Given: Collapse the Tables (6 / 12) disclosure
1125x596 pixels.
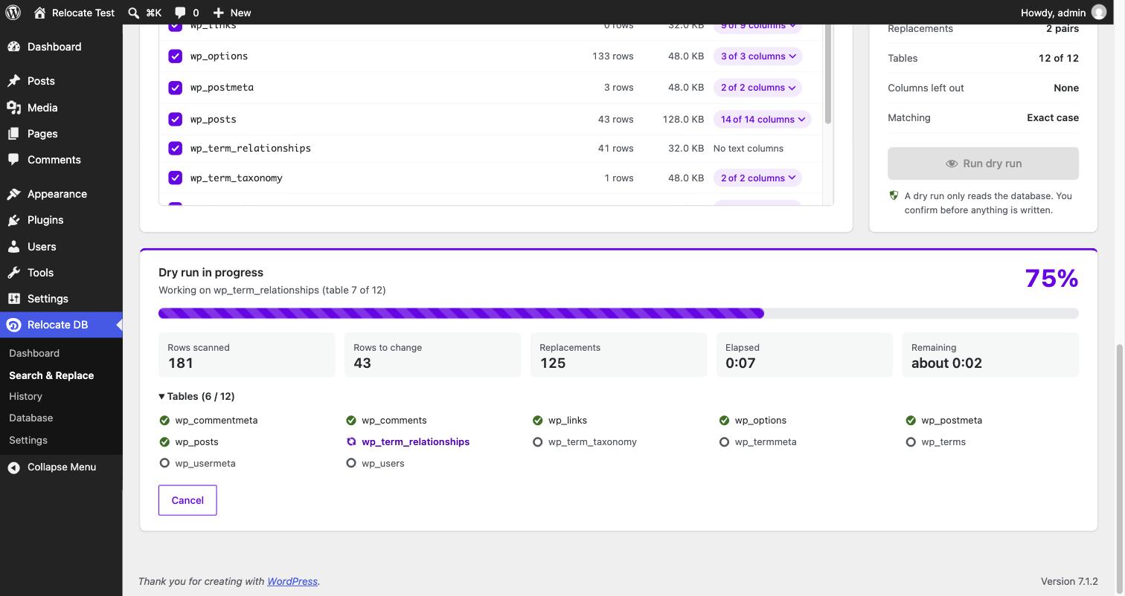Looking at the screenshot, I should [x=197, y=396].
